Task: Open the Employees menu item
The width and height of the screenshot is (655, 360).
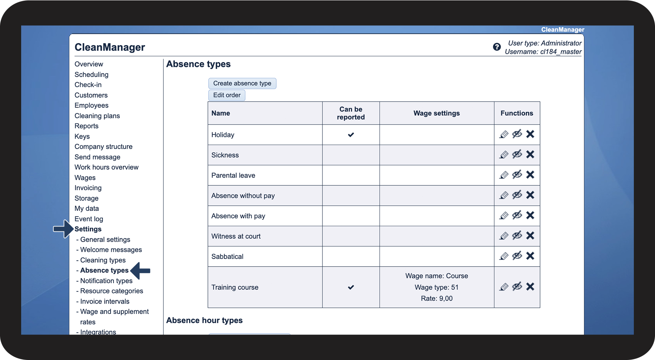Action: pyautogui.click(x=91, y=106)
